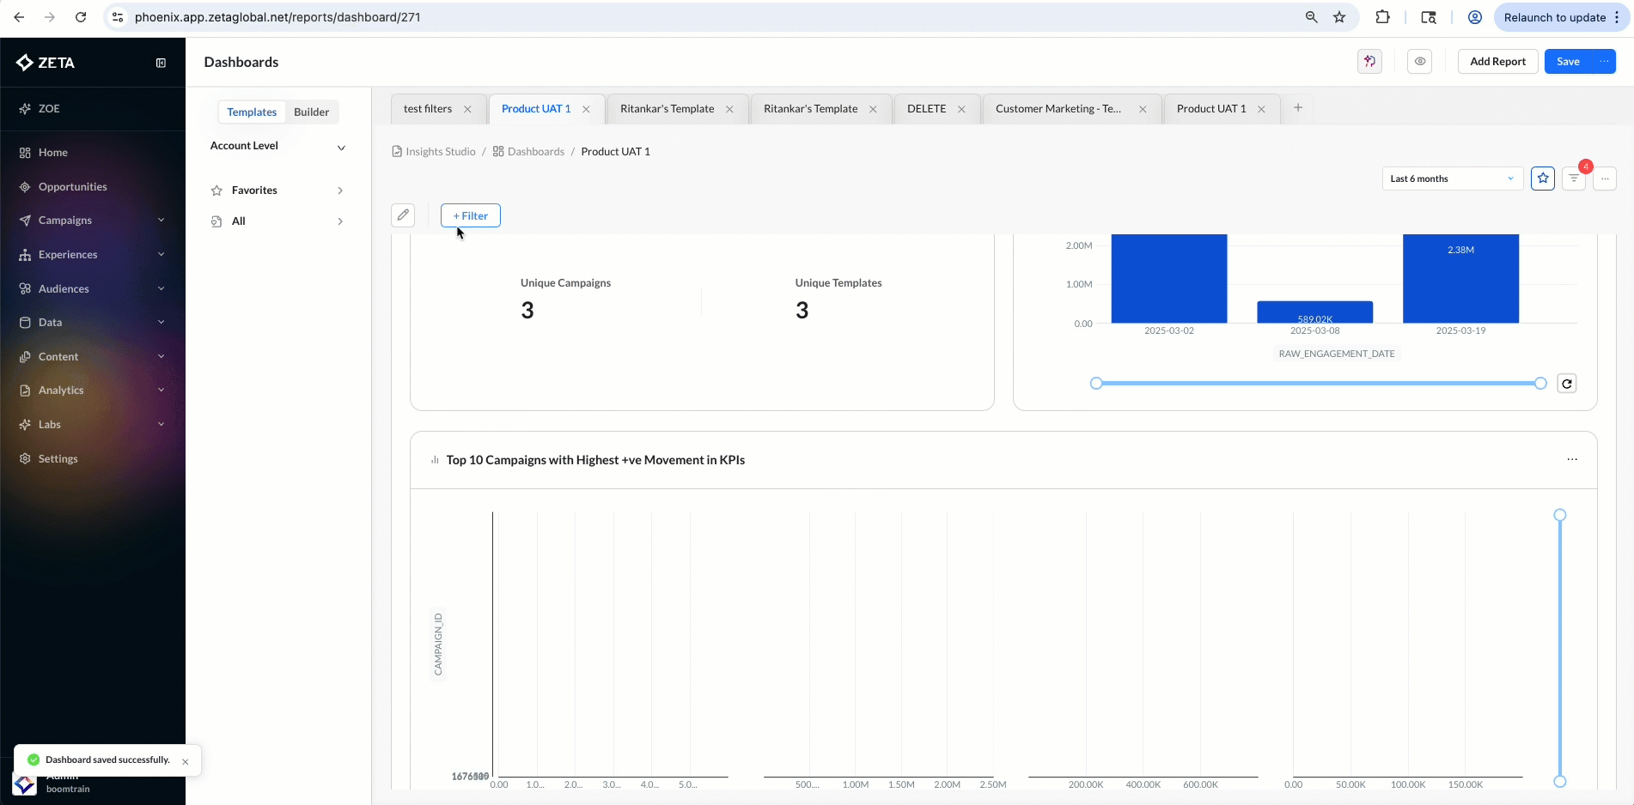Open three-dot menu on Top 10 Campaigns report
Image resolution: width=1634 pixels, height=805 pixels.
[1572, 460]
